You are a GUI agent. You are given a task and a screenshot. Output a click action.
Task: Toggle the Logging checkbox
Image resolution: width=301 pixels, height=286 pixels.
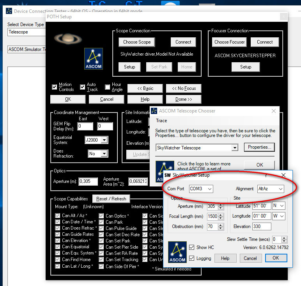click(191, 258)
